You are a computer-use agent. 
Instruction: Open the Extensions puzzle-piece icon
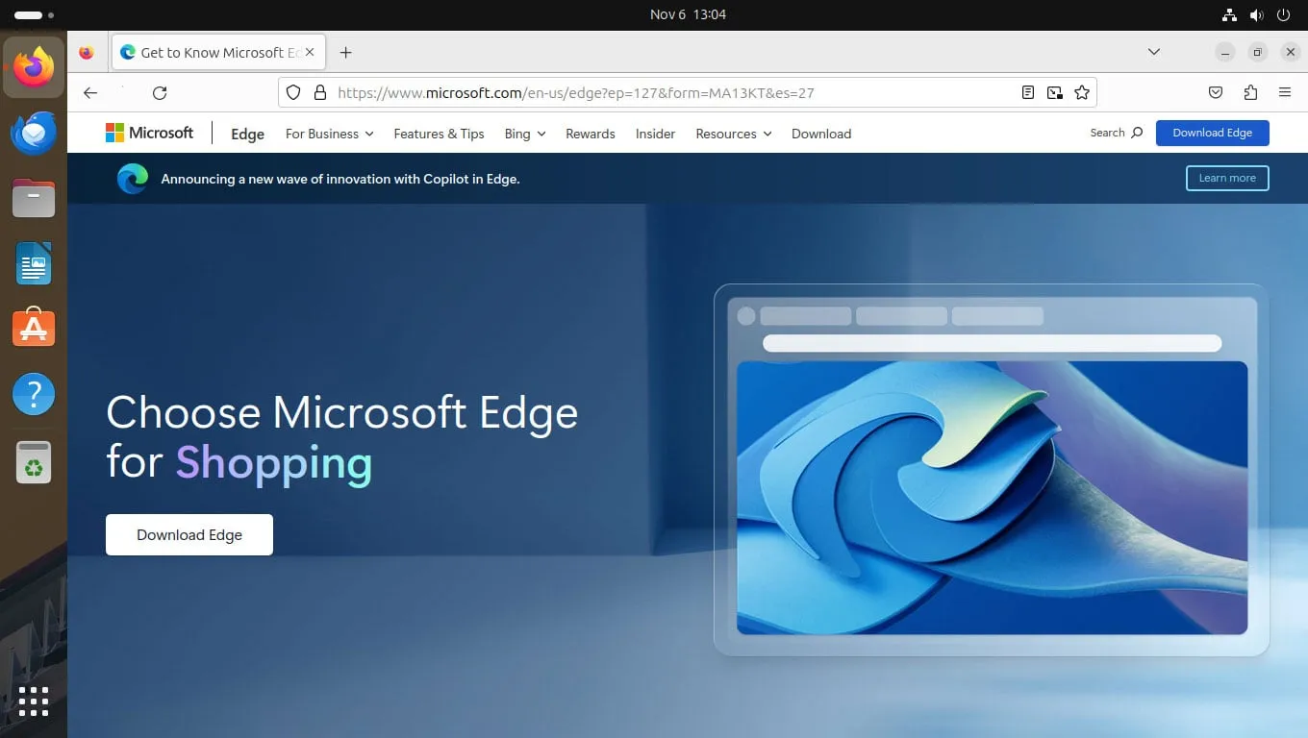[x=1250, y=92]
